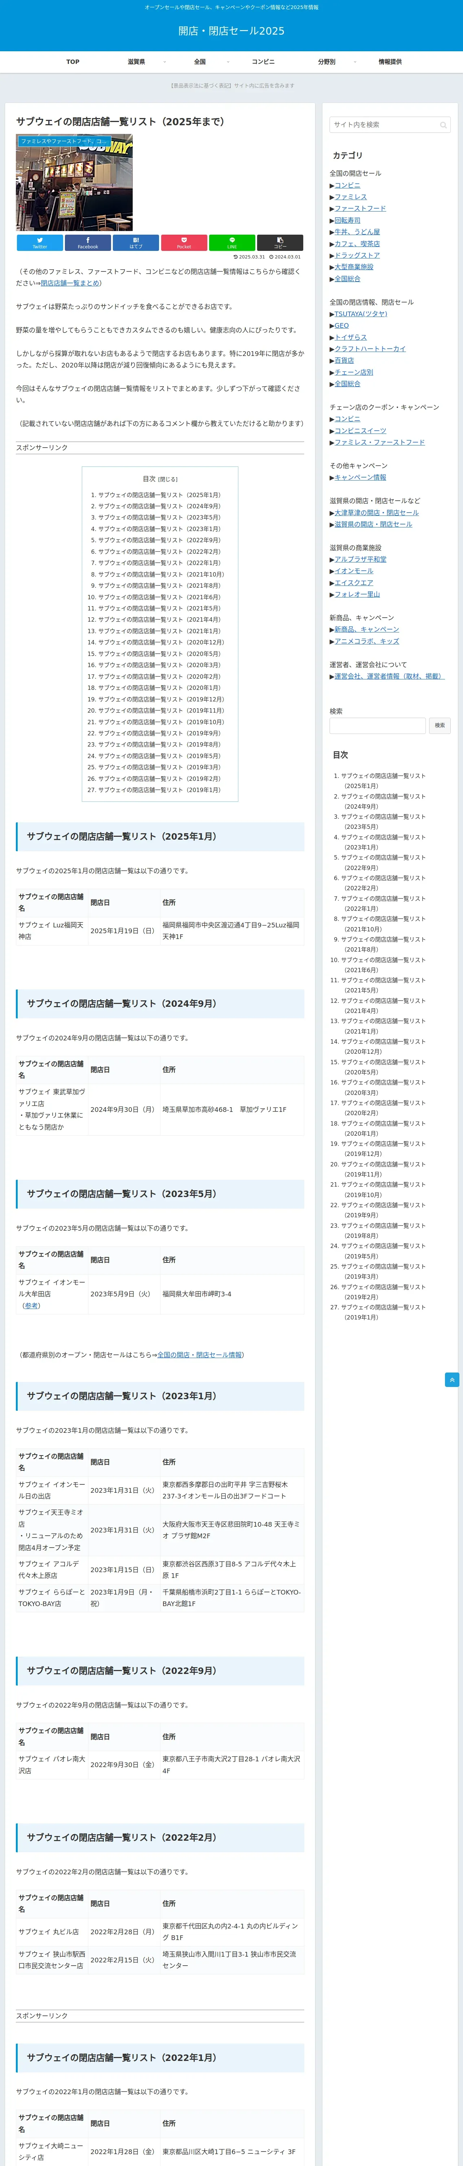
Task: Copy the article link with コピー button
Action: coord(280,243)
